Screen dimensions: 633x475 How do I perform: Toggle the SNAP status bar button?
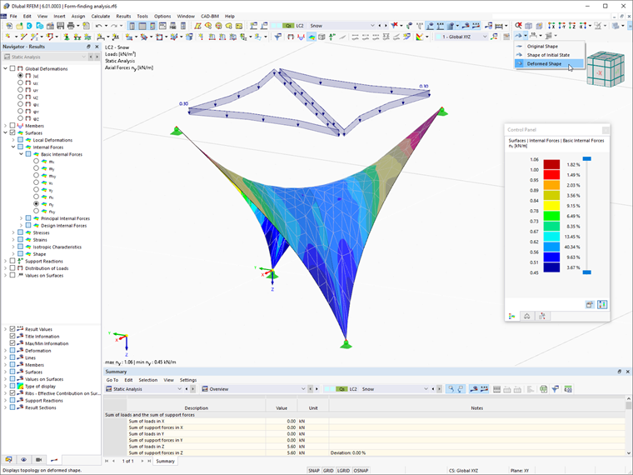tap(314, 471)
